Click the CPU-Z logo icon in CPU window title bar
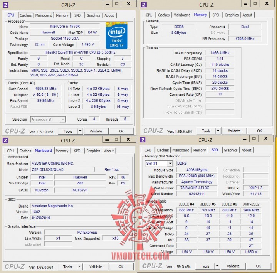The image size is (277, 273). click(6, 5)
